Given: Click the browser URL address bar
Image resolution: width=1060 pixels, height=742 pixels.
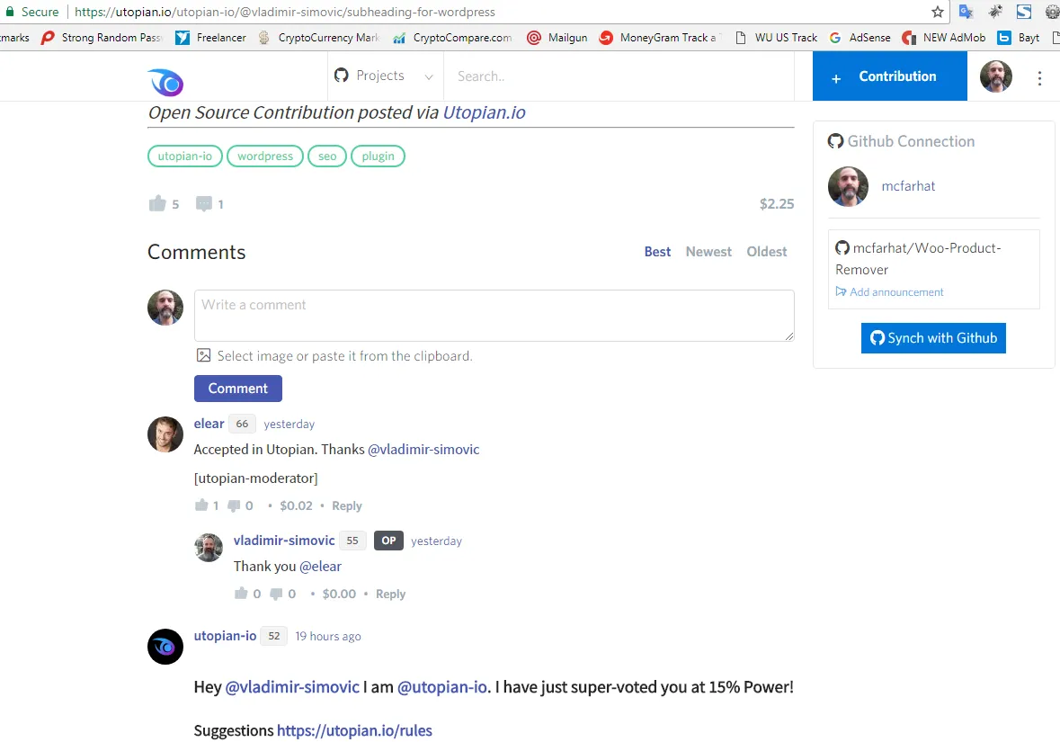Looking at the screenshot, I should (x=500, y=13).
